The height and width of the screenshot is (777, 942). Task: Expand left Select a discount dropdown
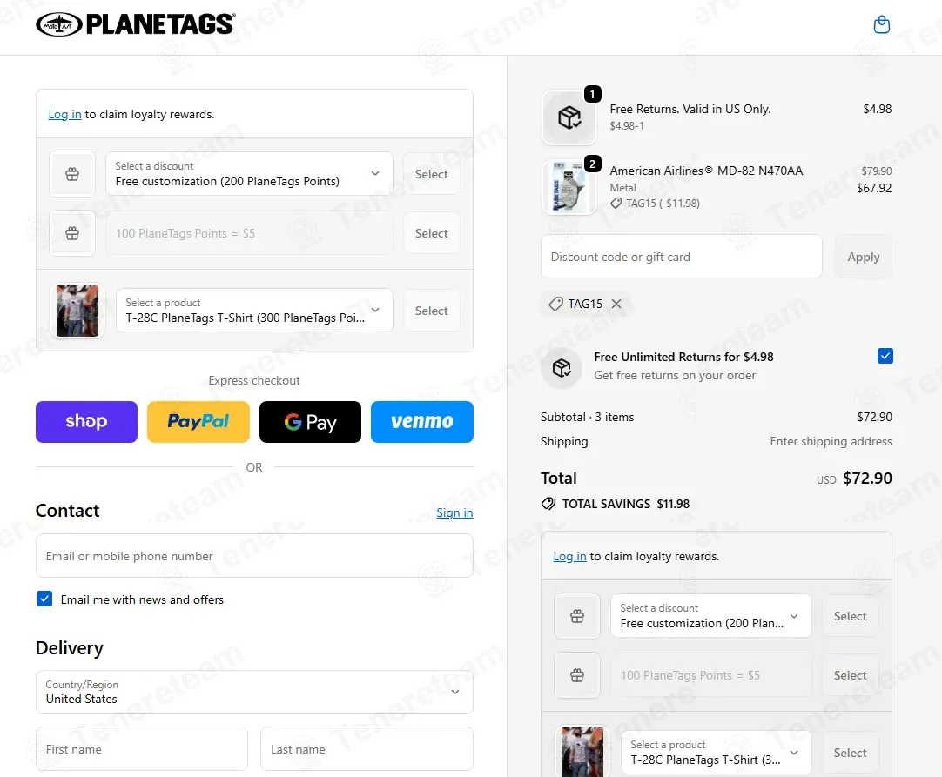(249, 173)
